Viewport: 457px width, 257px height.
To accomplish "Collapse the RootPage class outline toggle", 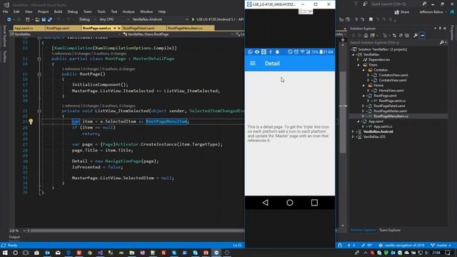I will pyautogui.click(x=39, y=59).
